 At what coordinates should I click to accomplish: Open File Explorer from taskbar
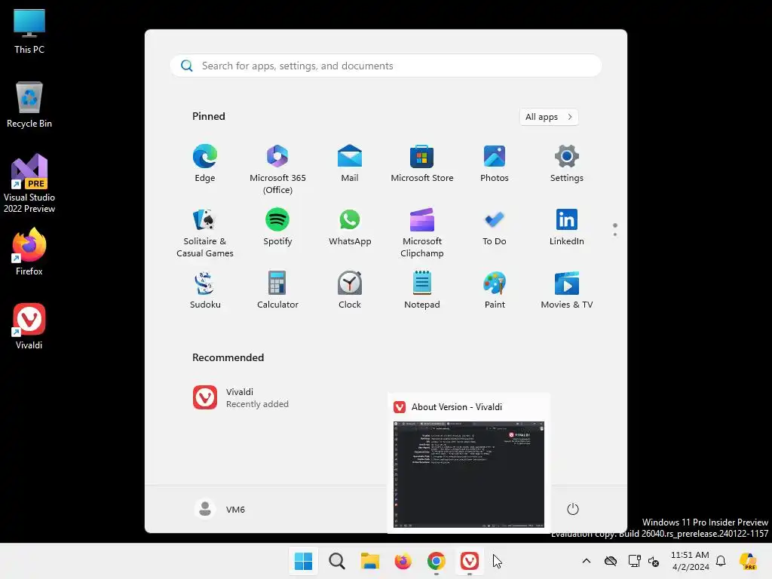pos(369,561)
